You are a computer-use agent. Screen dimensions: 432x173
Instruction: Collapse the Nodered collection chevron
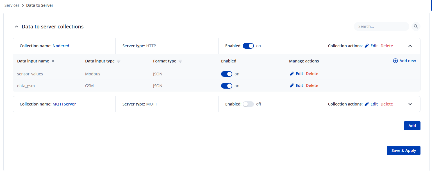click(410, 46)
